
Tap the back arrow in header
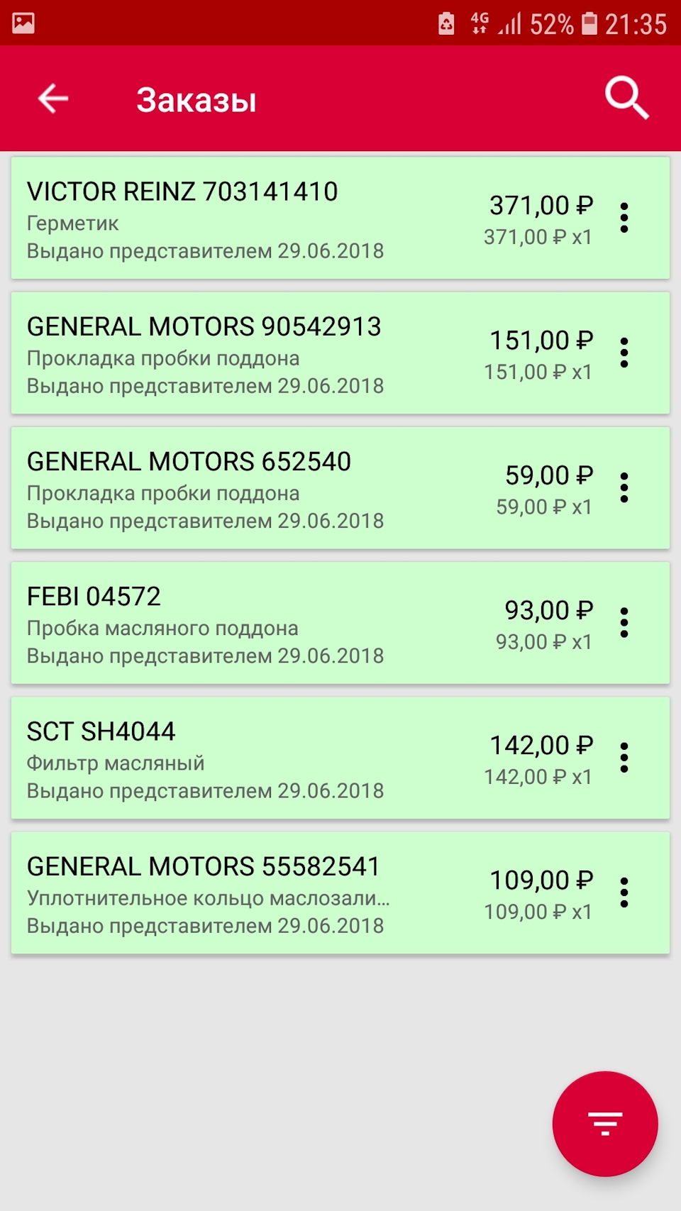point(53,99)
